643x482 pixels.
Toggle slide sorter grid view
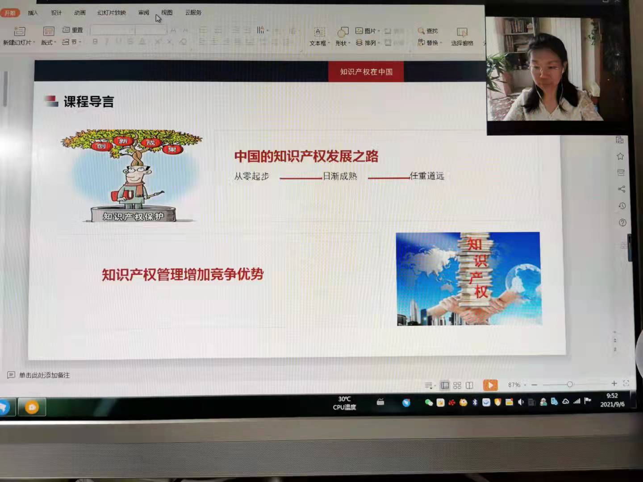[x=457, y=385]
